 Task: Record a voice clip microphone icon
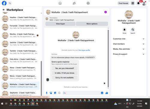46,93
